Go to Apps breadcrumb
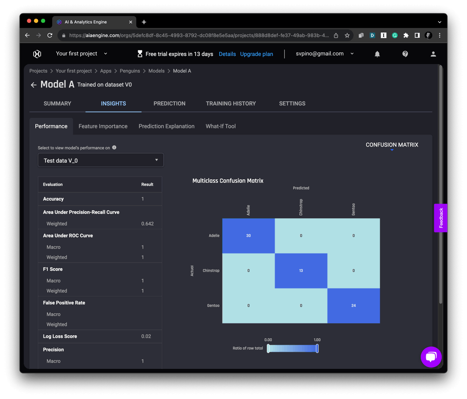 point(106,71)
